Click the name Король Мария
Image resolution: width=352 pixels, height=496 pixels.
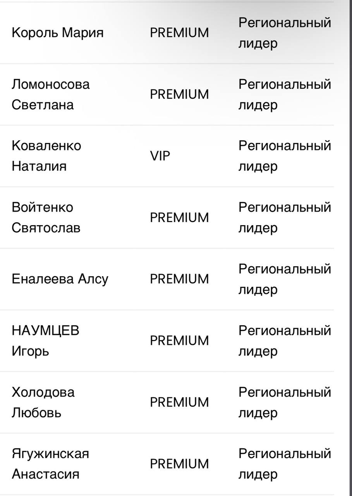click(x=58, y=33)
